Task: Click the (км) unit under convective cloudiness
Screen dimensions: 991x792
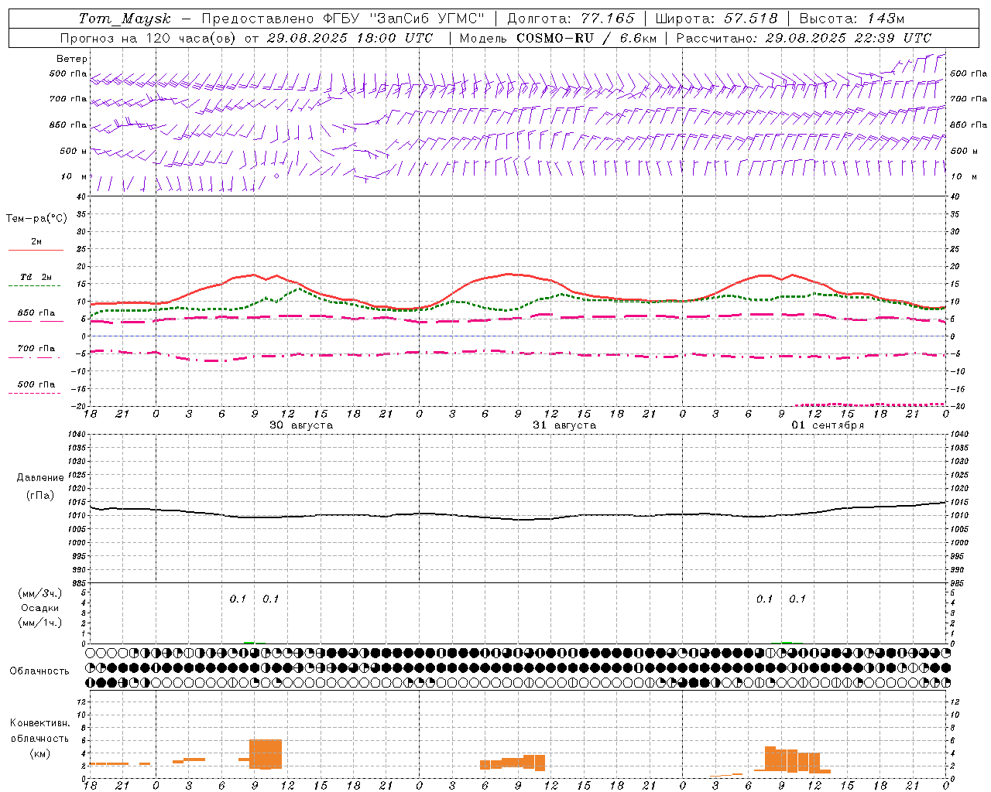Action: tap(40, 754)
